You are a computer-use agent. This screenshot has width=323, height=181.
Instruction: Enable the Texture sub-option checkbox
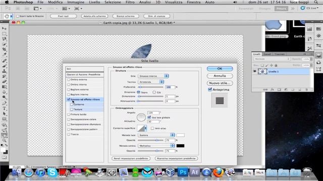(x=72, y=110)
